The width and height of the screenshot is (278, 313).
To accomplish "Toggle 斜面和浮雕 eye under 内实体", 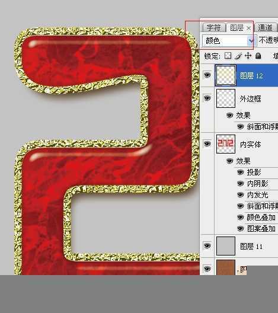I will tap(240, 206).
